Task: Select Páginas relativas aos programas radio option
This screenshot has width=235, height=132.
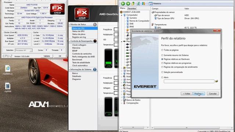Action: coord(162,63)
